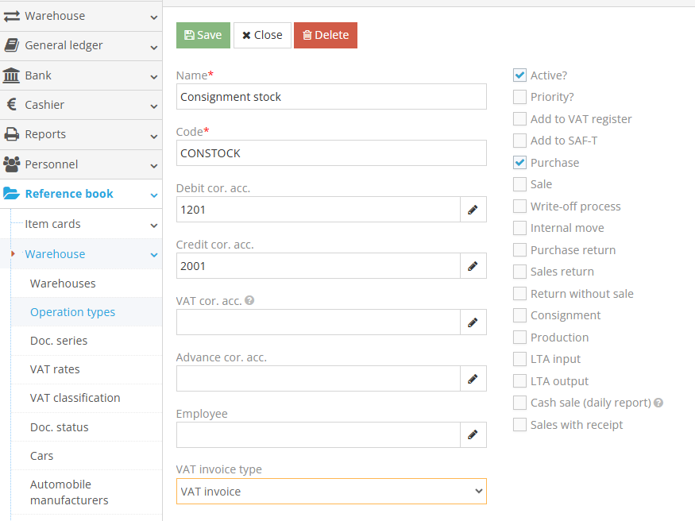The width and height of the screenshot is (695, 521).
Task: Click the Personnel group icon
Action: pos(14,164)
